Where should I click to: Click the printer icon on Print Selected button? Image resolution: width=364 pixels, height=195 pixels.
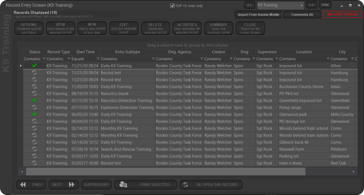coord(123,185)
